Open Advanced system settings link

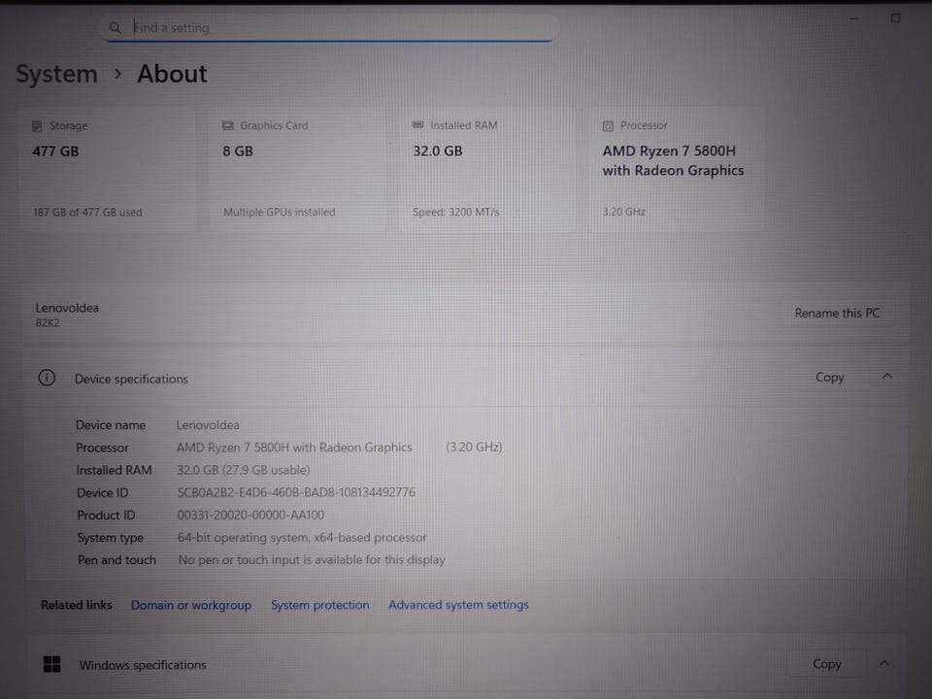point(459,605)
